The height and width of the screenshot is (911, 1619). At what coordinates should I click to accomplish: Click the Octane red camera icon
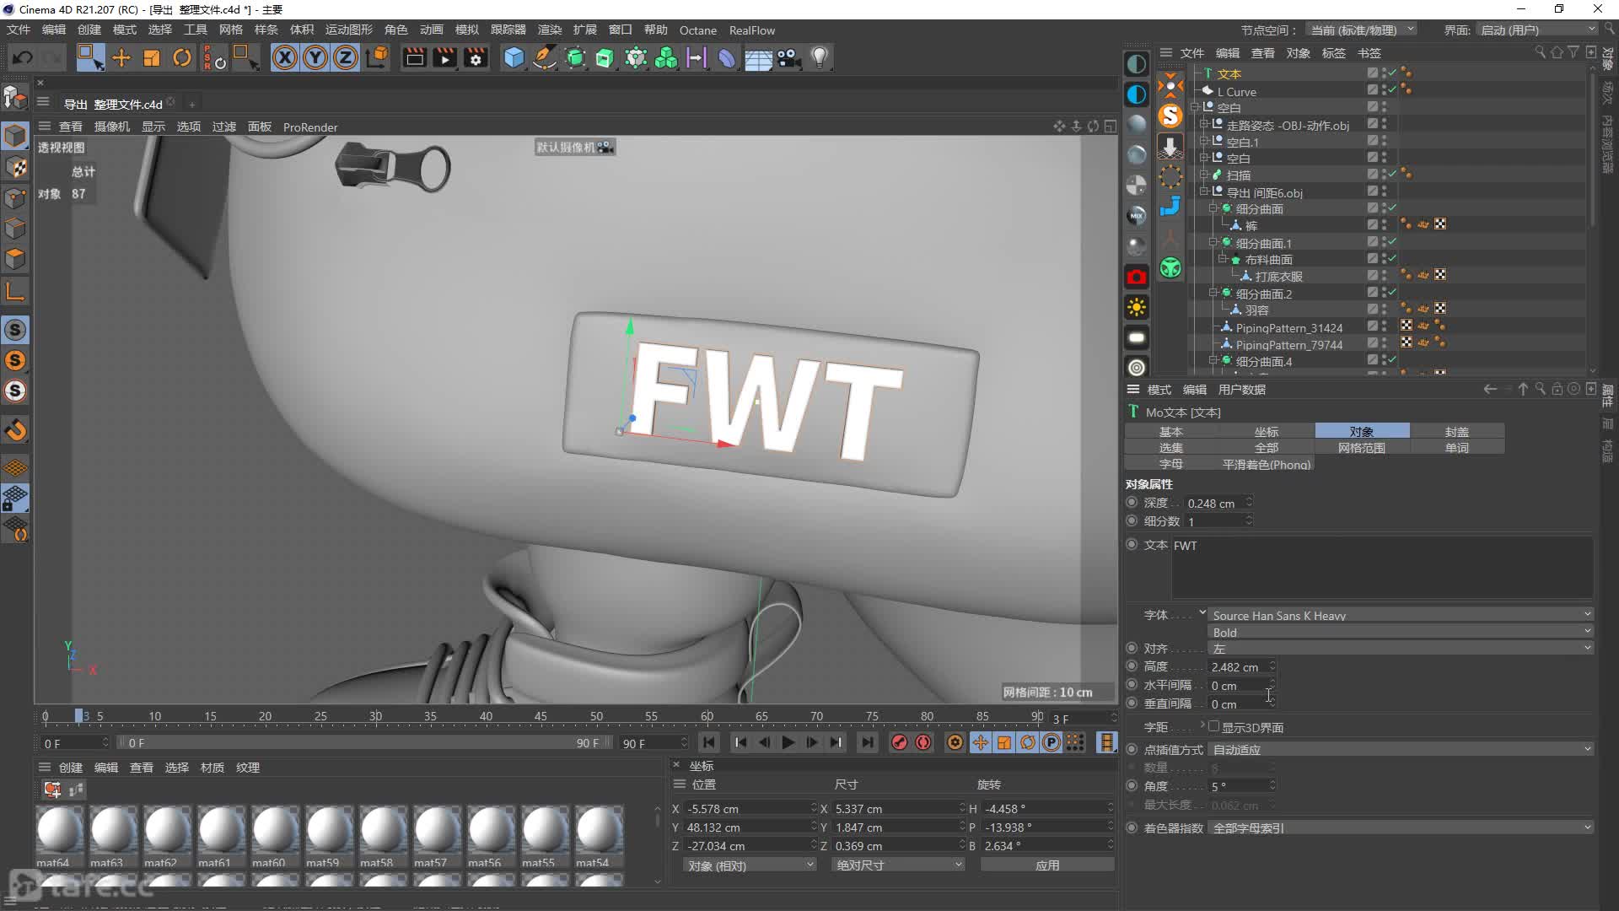(1137, 277)
